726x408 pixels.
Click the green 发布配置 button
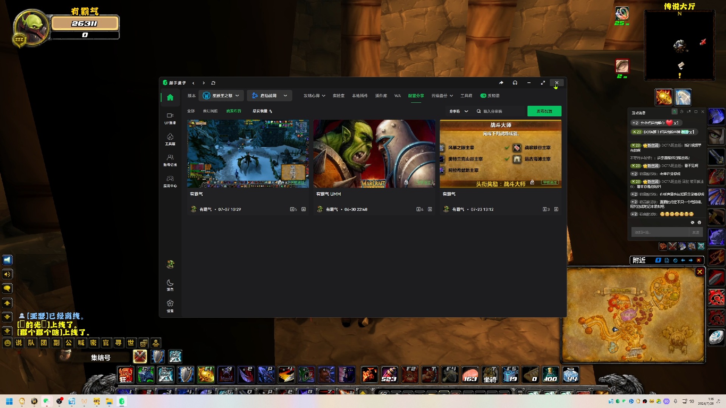pos(544,111)
